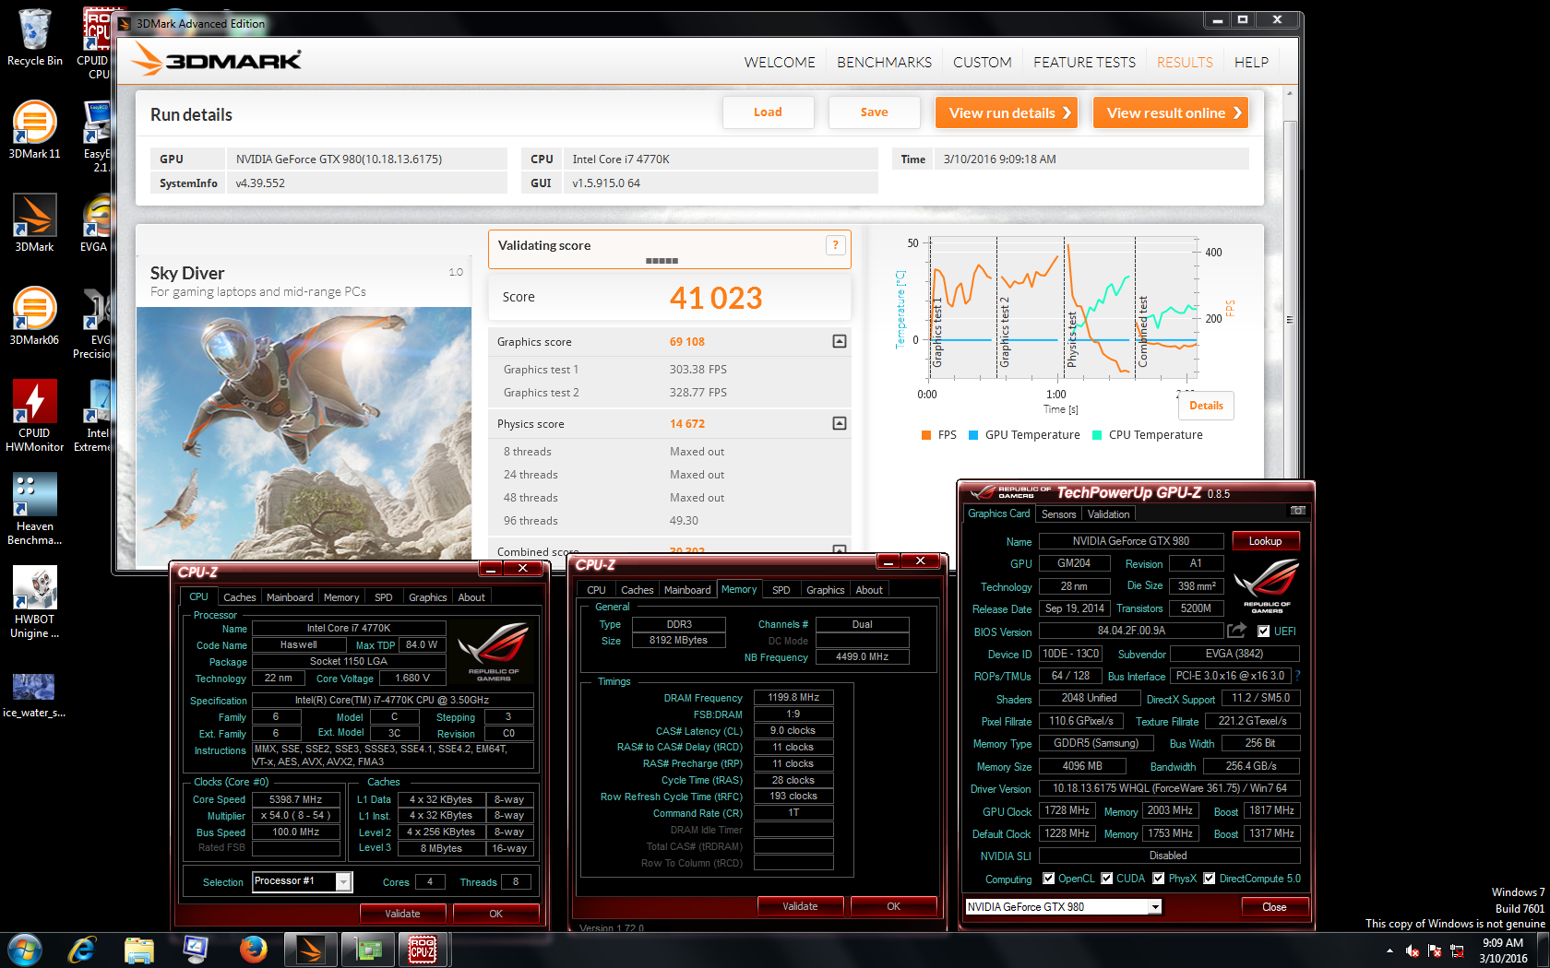Select the SPD tab in the CPU-Z Memory window
Screen dimensions: 1550x968
click(781, 590)
